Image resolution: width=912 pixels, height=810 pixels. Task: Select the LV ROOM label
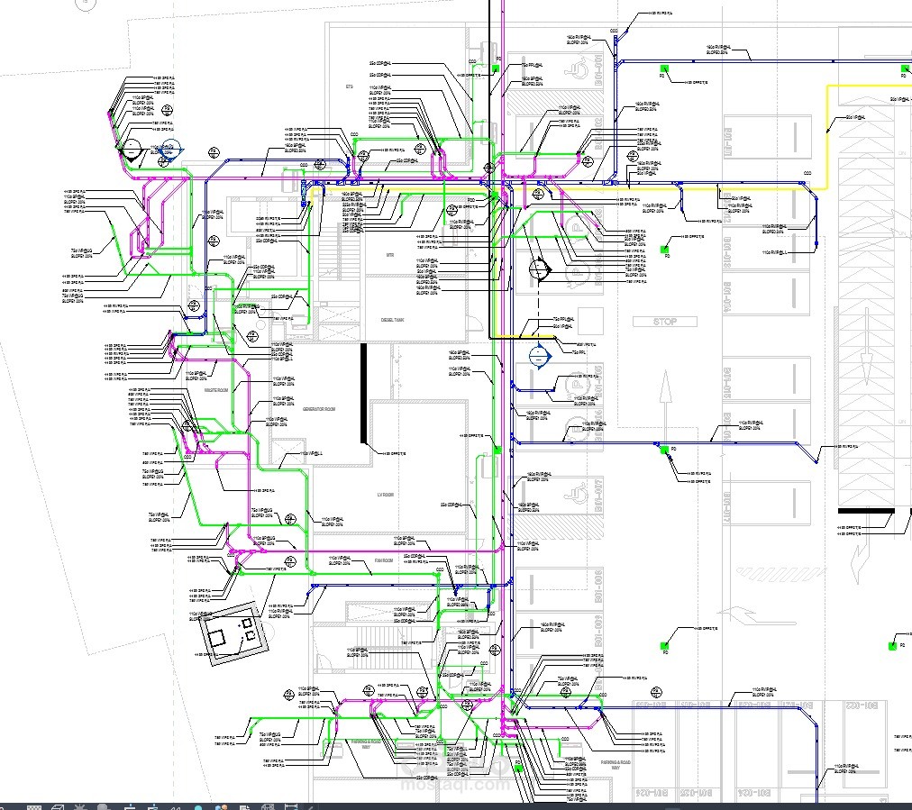coord(386,495)
